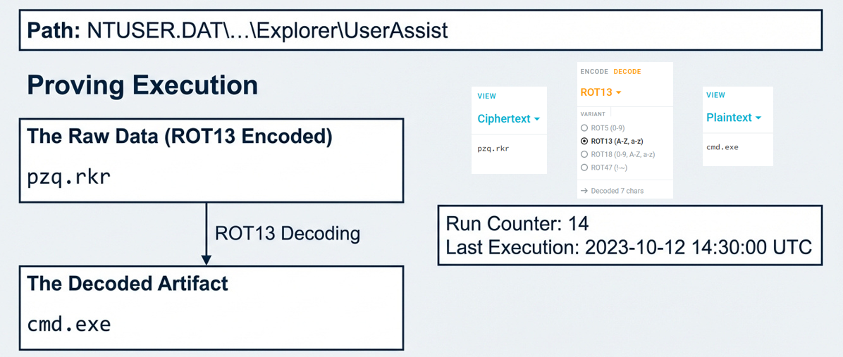Viewport: 843px width, 357px height.
Task: Switch to the DECODE tab
Action: coord(627,72)
